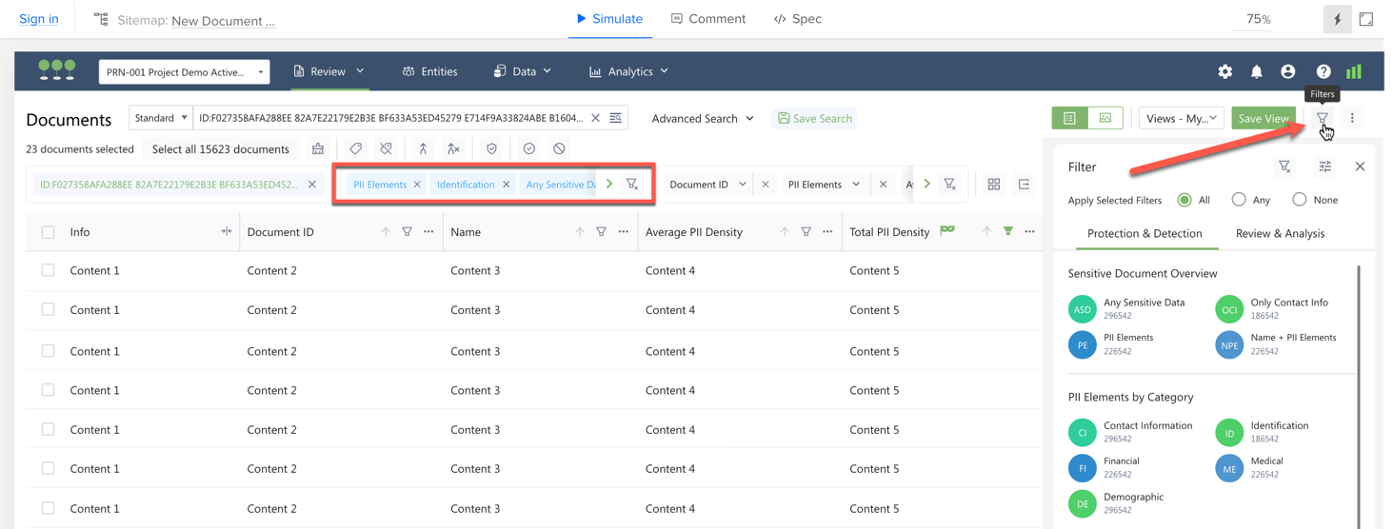Switch to Review & Analysis tab
The width and height of the screenshot is (1394, 529).
[x=1279, y=233]
